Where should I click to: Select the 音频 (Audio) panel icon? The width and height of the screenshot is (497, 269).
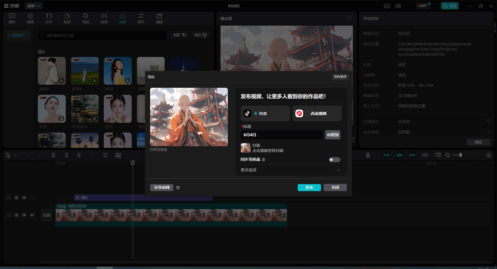30,18
